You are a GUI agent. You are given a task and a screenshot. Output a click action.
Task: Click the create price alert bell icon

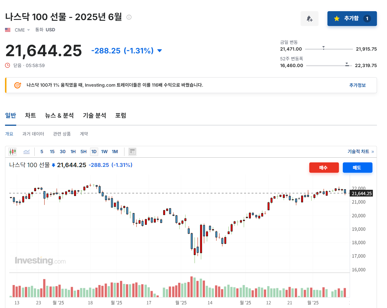tap(310, 18)
